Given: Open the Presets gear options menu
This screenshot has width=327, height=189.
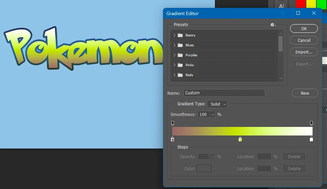Looking at the screenshot, I should pyautogui.click(x=273, y=25).
